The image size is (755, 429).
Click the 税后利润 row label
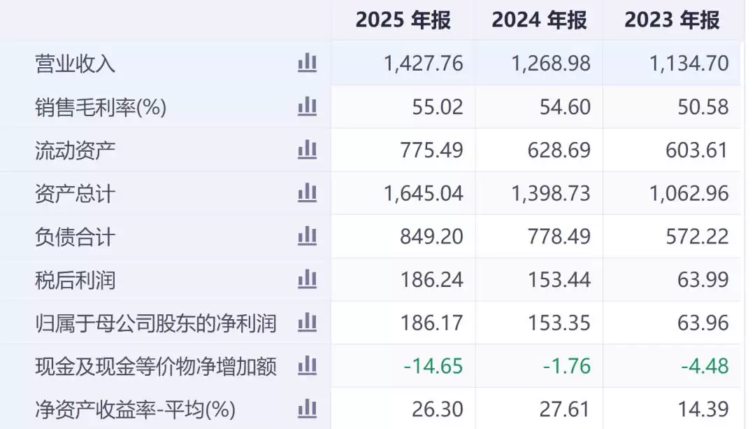[75, 280]
